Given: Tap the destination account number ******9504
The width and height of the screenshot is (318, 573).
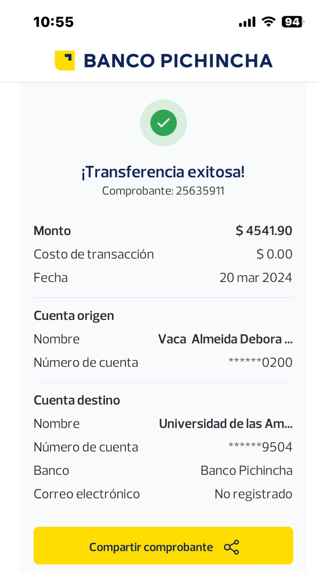Looking at the screenshot, I should click(260, 447).
